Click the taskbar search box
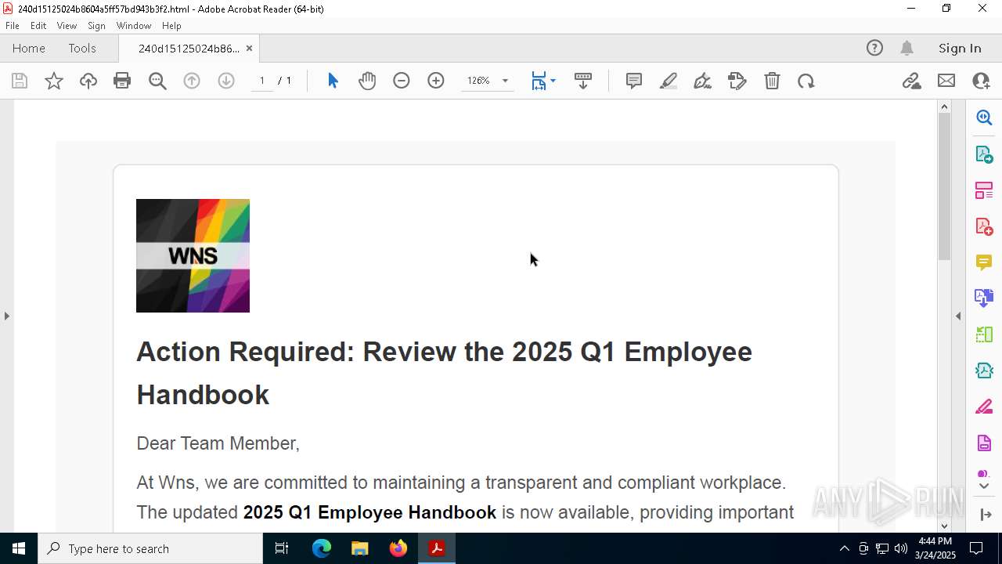The width and height of the screenshot is (1002, 564). tap(150, 548)
